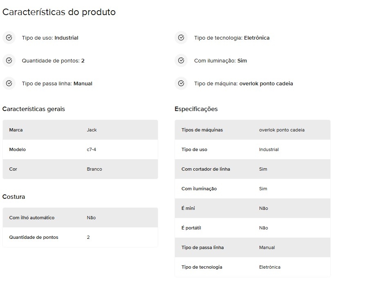Click the É mini specification row
The width and height of the screenshot is (381, 296).
pyautogui.click(x=252, y=208)
